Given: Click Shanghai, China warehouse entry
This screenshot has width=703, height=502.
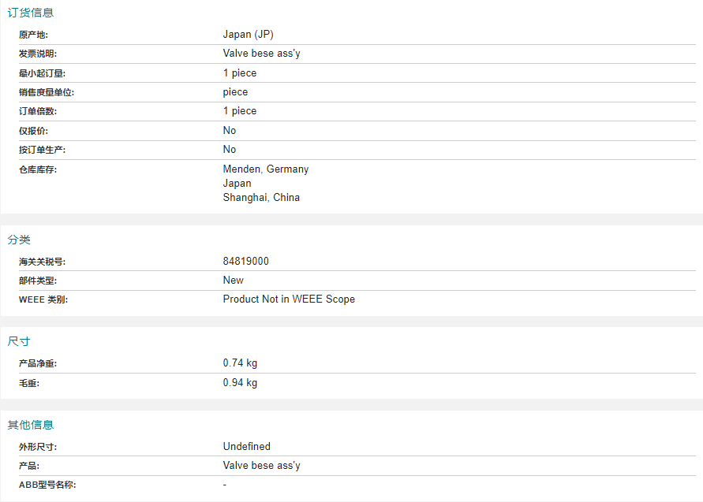Looking at the screenshot, I should click(261, 198).
